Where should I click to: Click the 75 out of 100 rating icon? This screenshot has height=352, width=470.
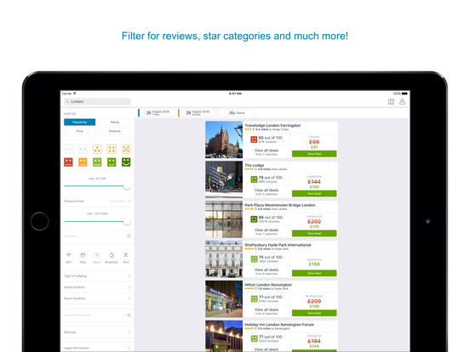pyautogui.click(x=254, y=259)
